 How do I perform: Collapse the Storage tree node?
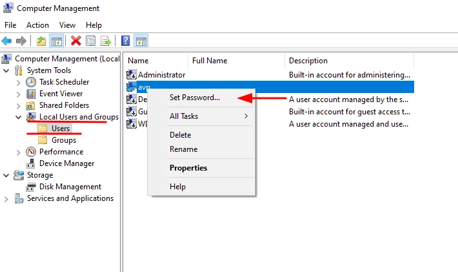[7, 175]
